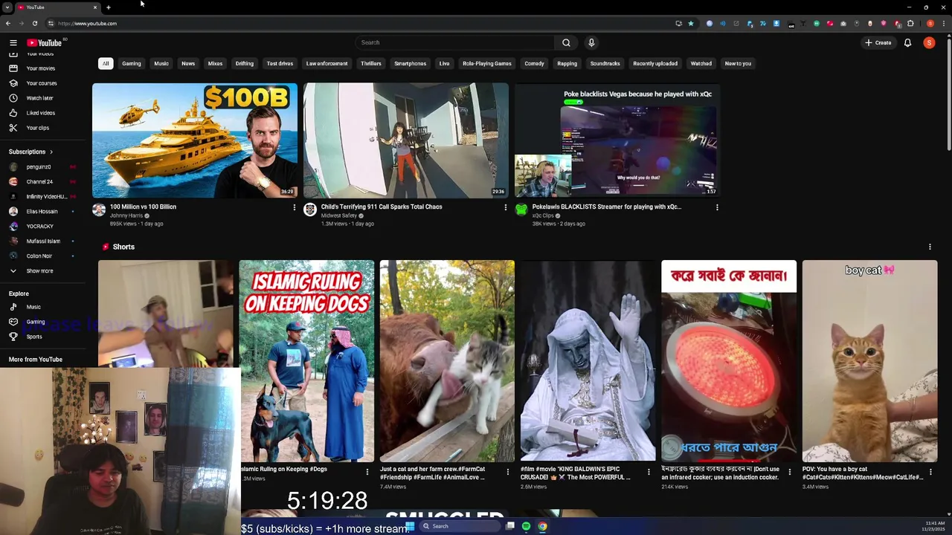Select the New to you chip
The width and height of the screenshot is (952, 535).
(738, 64)
